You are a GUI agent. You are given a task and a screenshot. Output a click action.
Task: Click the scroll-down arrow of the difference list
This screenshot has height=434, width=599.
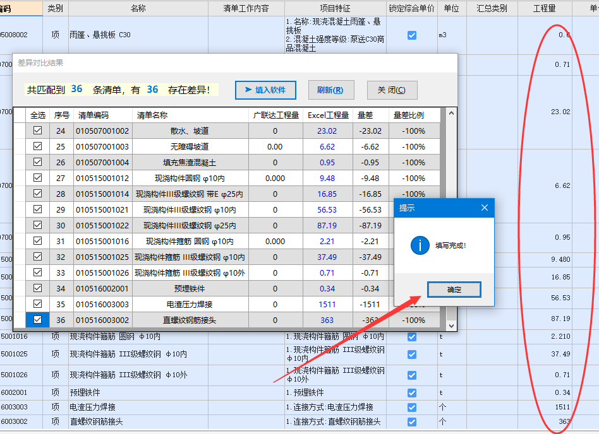point(451,325)
